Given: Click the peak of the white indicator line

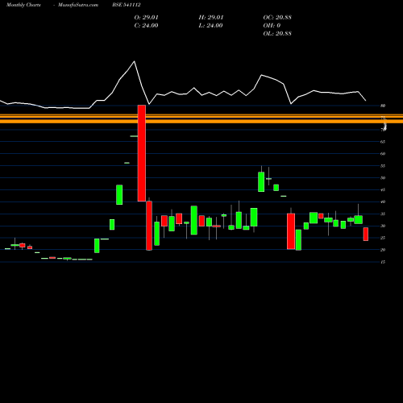Looking at the screenshot, I should tap(135, 61).
